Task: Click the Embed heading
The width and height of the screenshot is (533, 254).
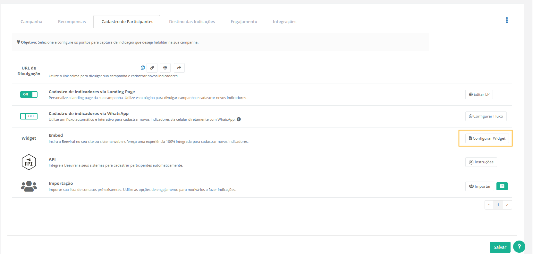Action: point(56,135)
